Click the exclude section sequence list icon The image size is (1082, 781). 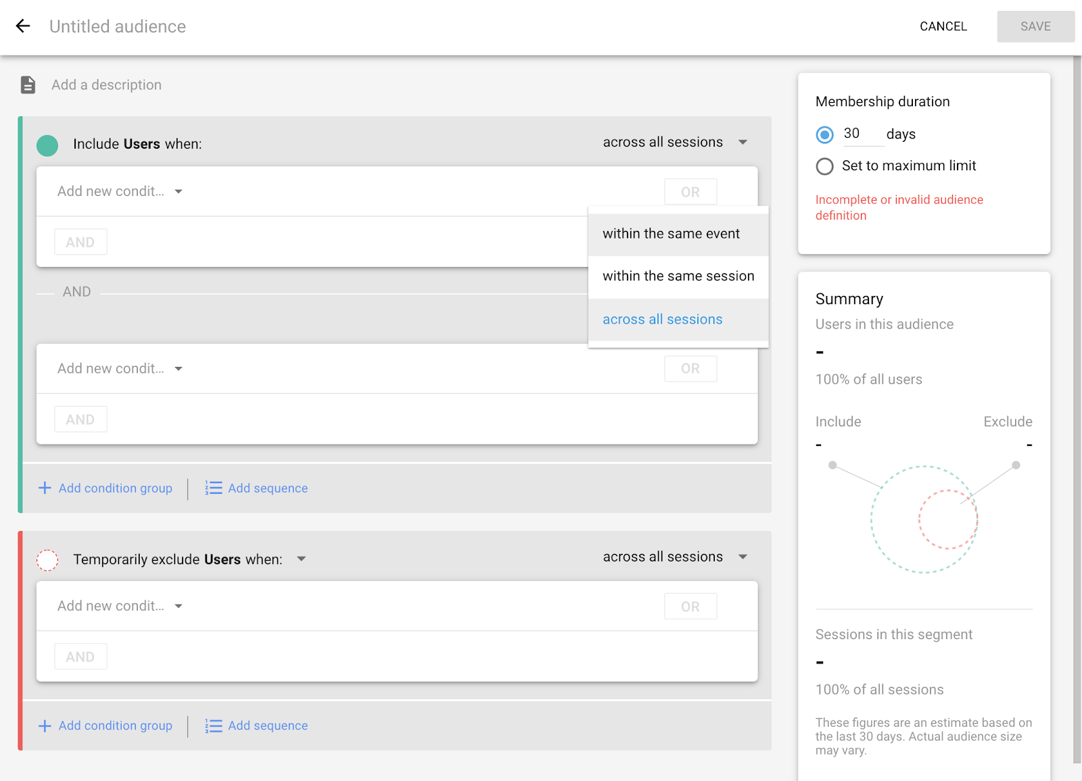pos(214,726)
